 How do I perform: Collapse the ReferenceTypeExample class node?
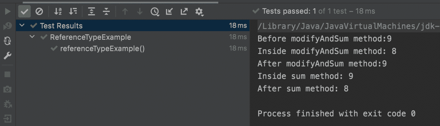click(x=32, y=37)
